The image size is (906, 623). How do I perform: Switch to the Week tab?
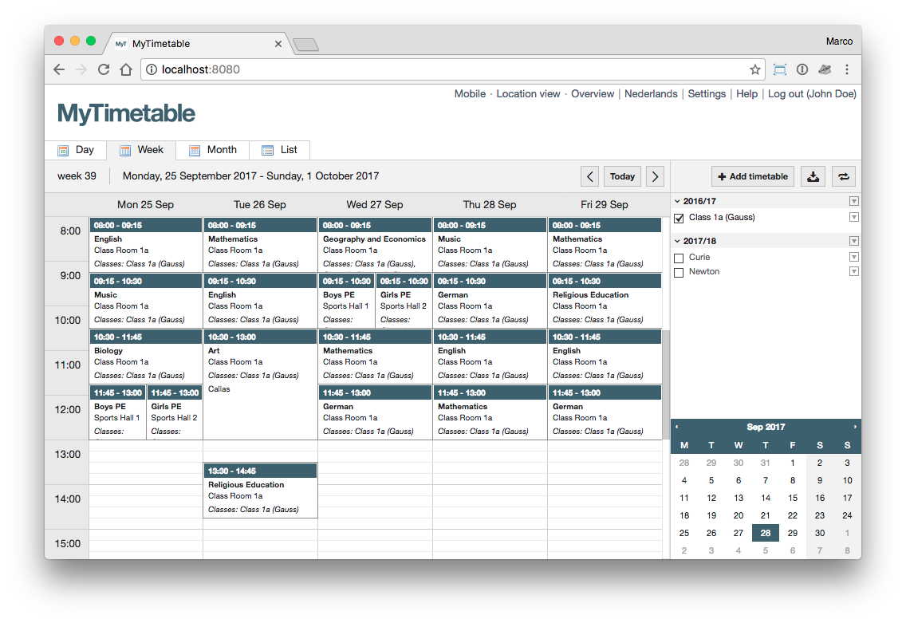tap(141, 150)
